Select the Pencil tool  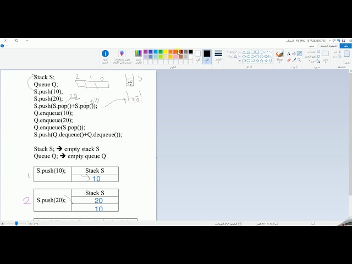pyautogui.click(x=299, y=53)
